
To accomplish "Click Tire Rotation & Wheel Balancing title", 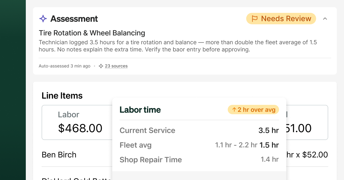I will point(92,33).
